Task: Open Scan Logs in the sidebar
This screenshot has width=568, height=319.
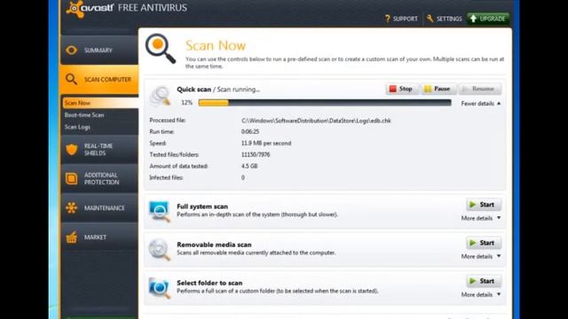Action: 77,127
